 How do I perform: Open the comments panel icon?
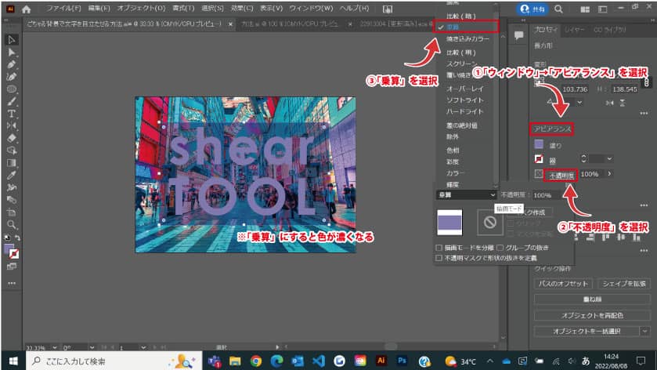[518, 35]
